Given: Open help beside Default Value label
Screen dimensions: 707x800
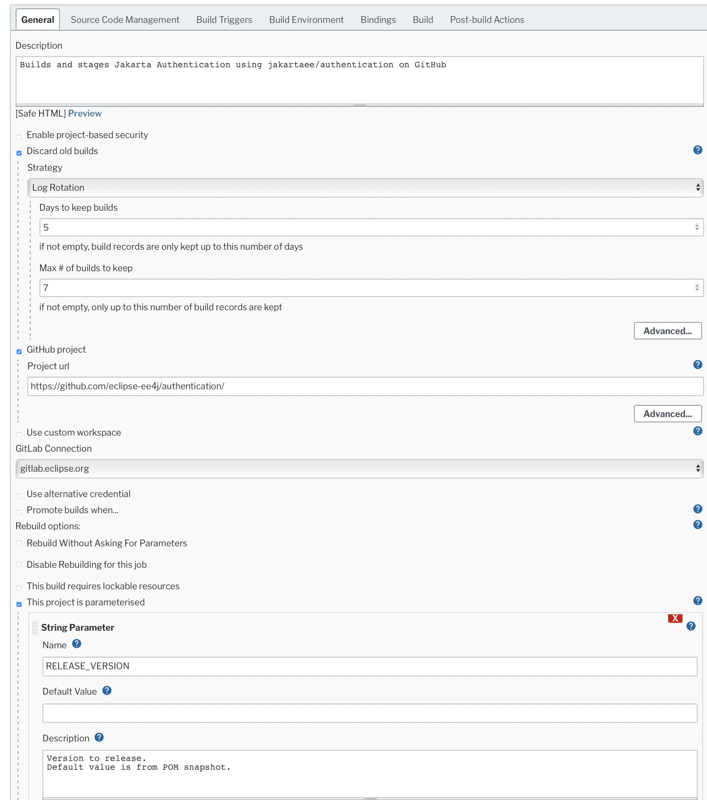Looking at the screenshot, I should (x=107, y=691).
